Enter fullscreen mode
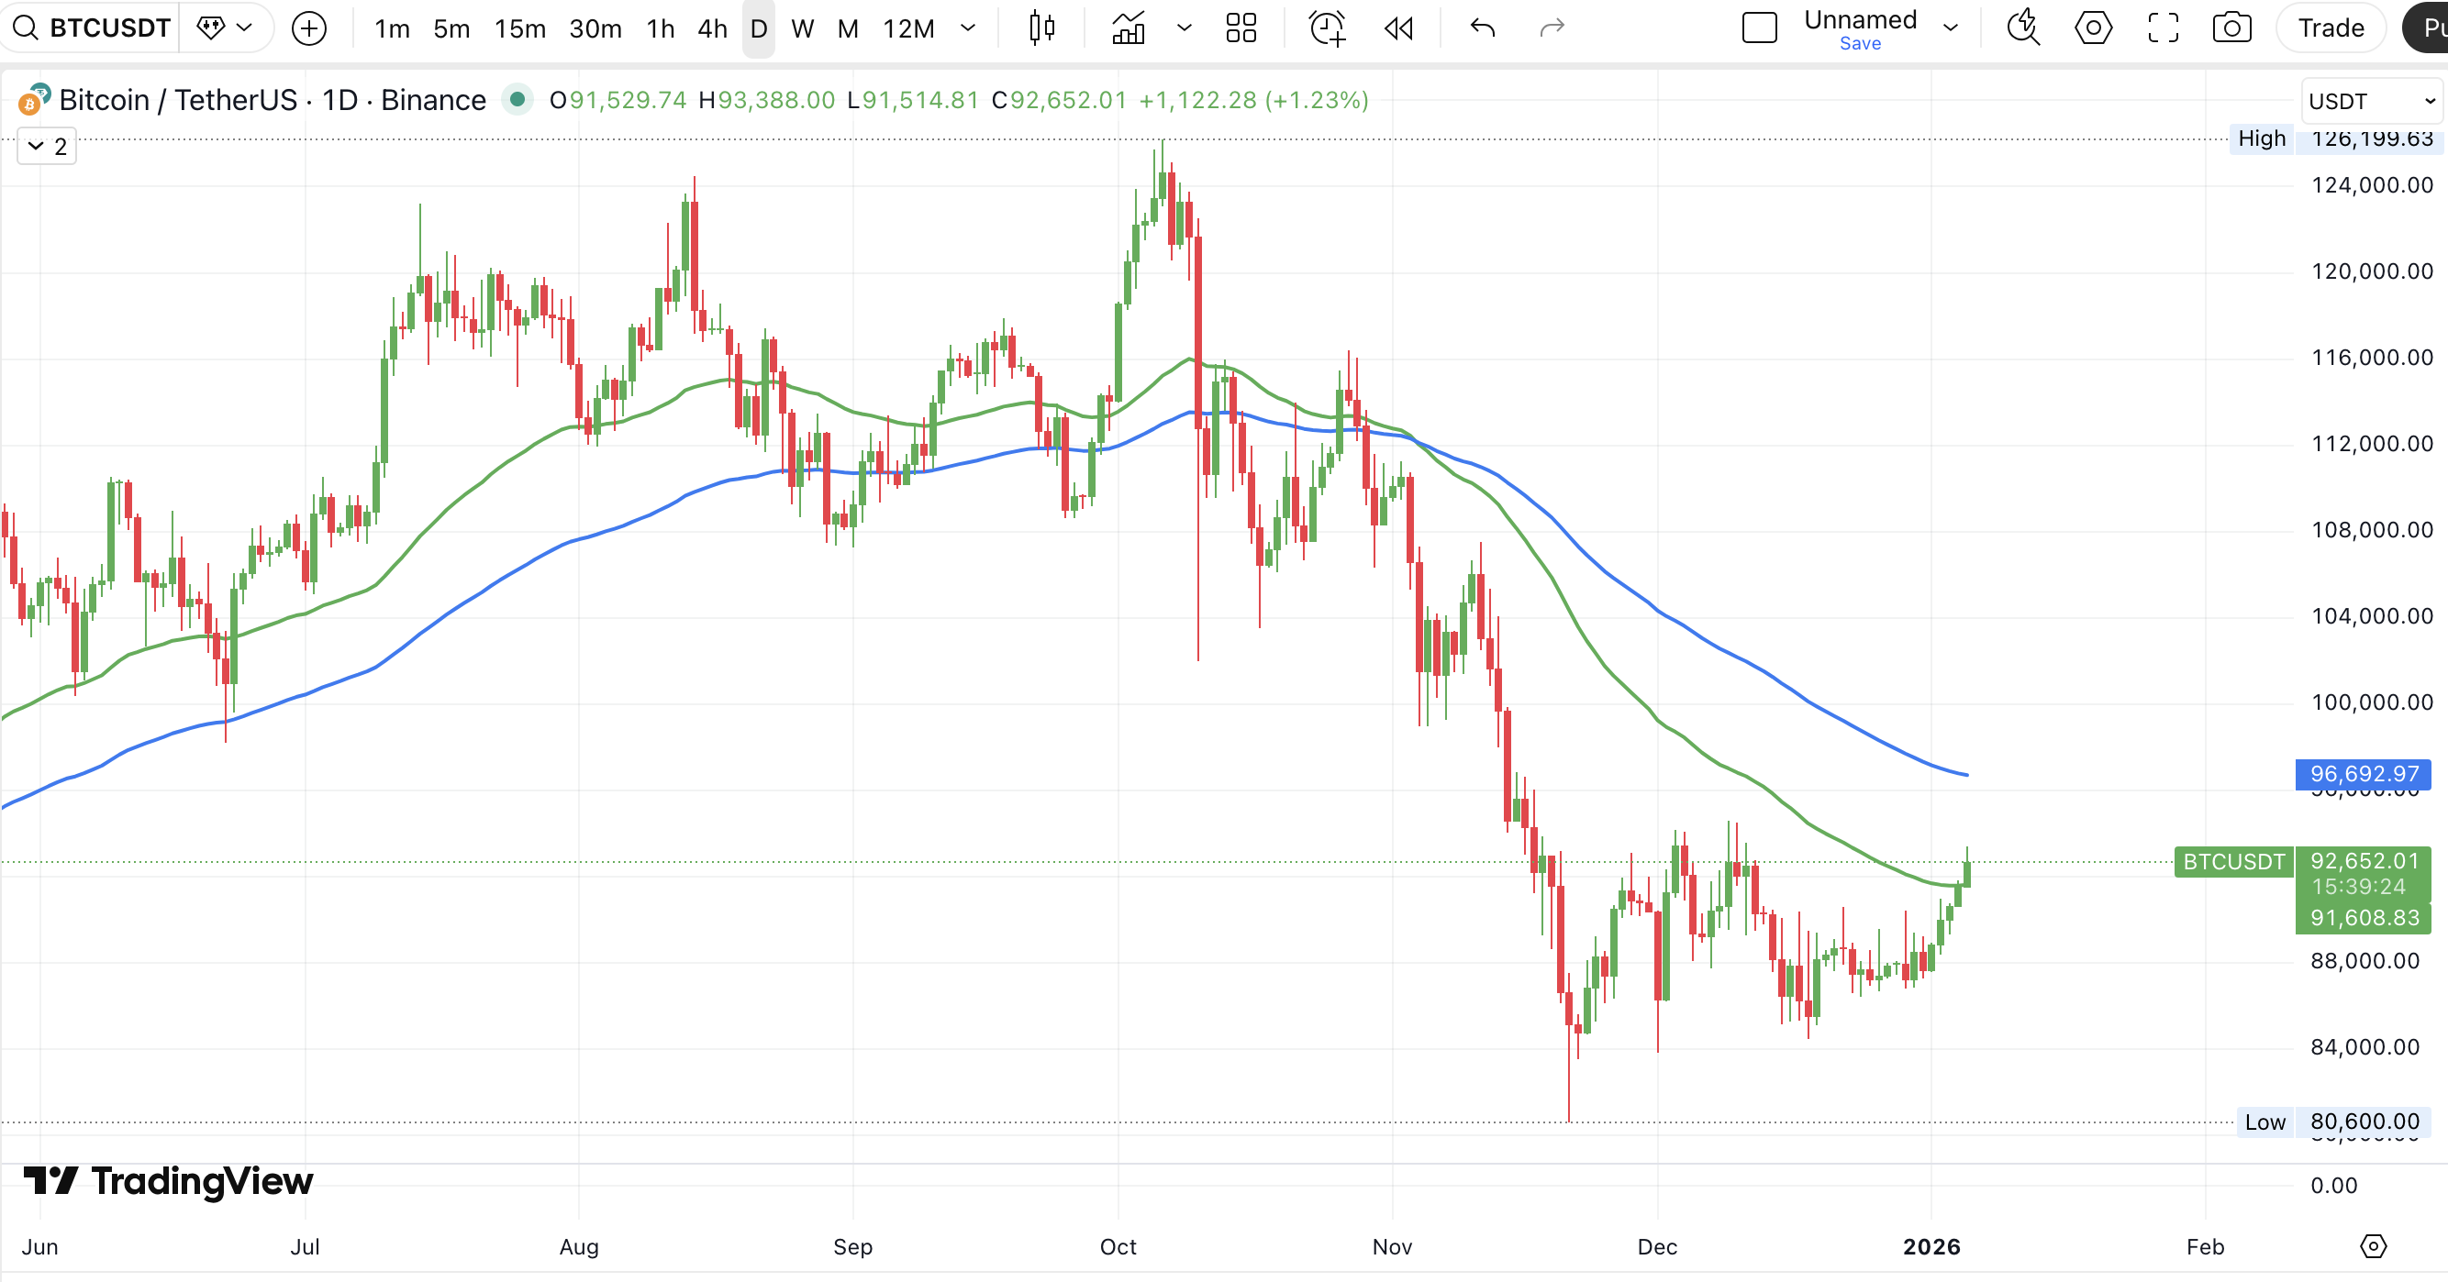The image size is (2448, 1282). [x=2163, y=28]
